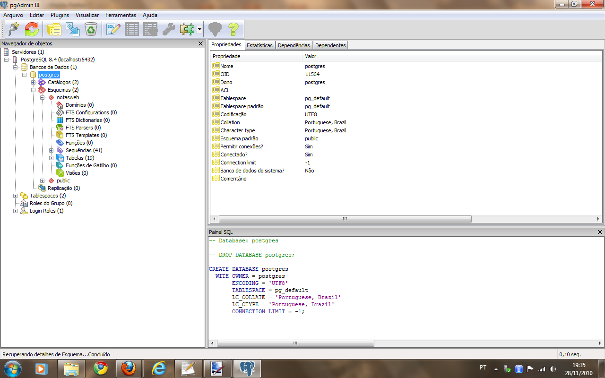Open object properties toolbar icon

point(54,29)
